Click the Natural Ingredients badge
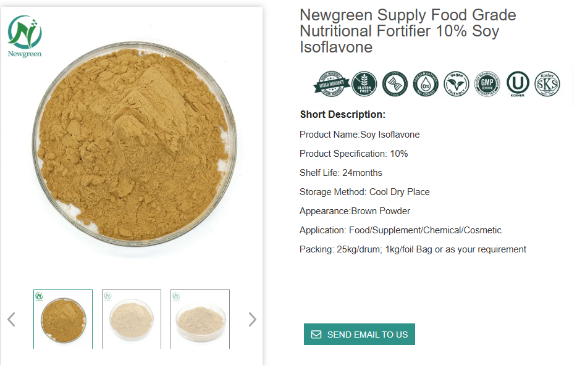 (331, 84)
